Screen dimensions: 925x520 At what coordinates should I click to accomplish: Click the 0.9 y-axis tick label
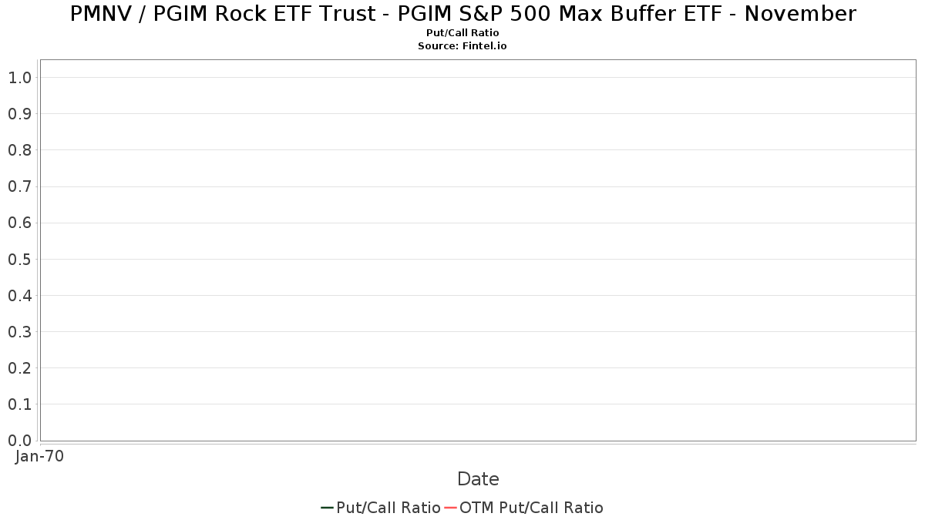(20, 114)
